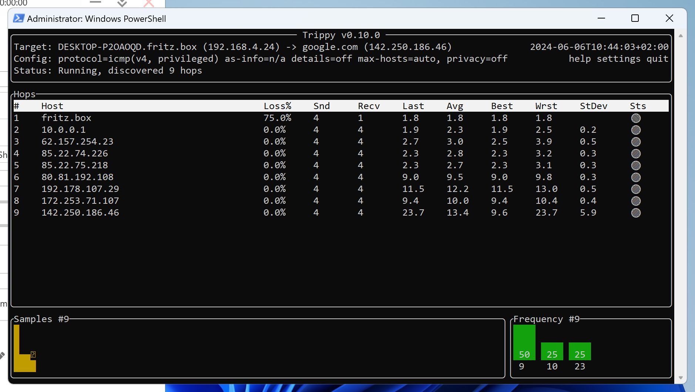Click the Snd column header

click(322, 106)
